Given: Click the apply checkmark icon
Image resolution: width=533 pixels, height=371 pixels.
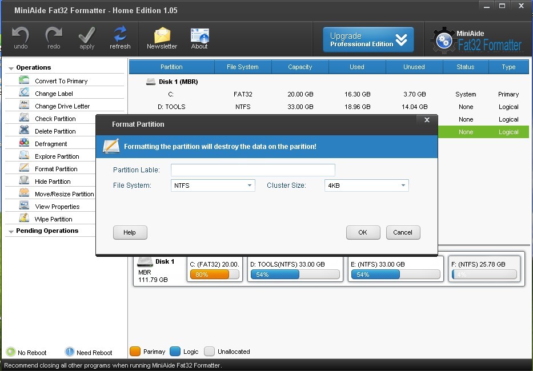Looking at the screenshot, I should [87, 35].
